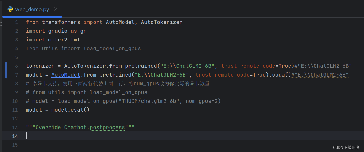Screen dimensions: 364x152
Task: Select the web_demo.py editor tab
Action: [32, 9]
